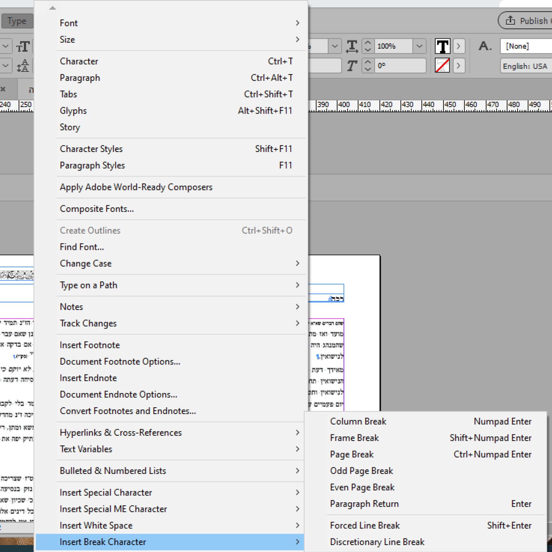552x552 pixels.
Task: Click the leading icon below font size
Action: [23, 66]
